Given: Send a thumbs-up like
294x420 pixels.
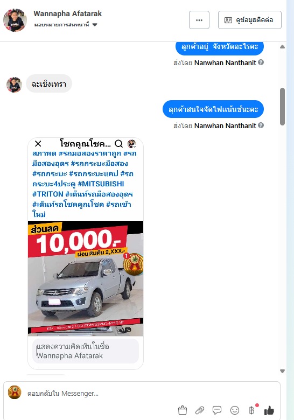Looking at the screenshot, I should pos(269,410).
